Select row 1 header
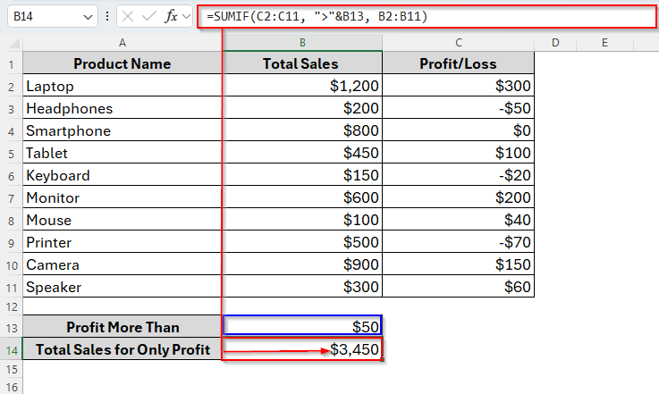Viewport: 659px width, 394px height. [11, 64]
